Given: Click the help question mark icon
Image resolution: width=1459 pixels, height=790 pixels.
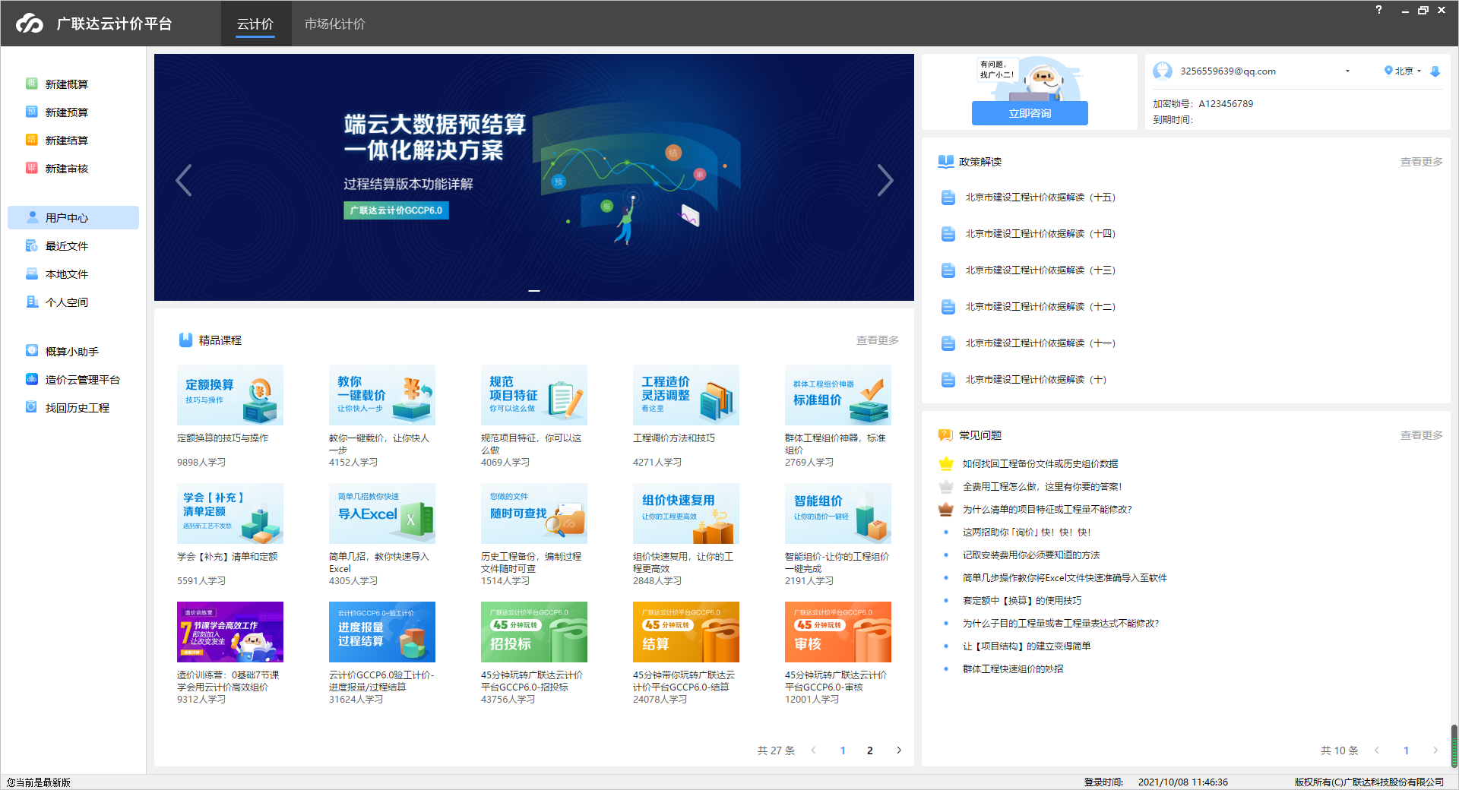Looking at the screenshot, I should [x=1378, y=10].
